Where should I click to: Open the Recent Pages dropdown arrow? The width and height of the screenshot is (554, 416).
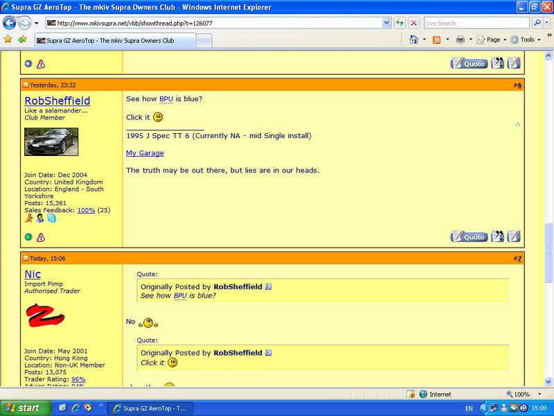[x=37, y=24]
